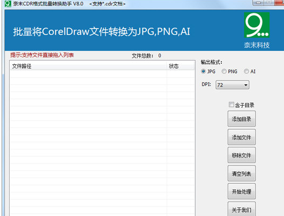Screen dimensions: 284x216
Task: Click the 移除文件 button
Action: (242, 155)
